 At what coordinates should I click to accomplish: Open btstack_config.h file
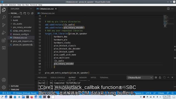pos(21,34)
